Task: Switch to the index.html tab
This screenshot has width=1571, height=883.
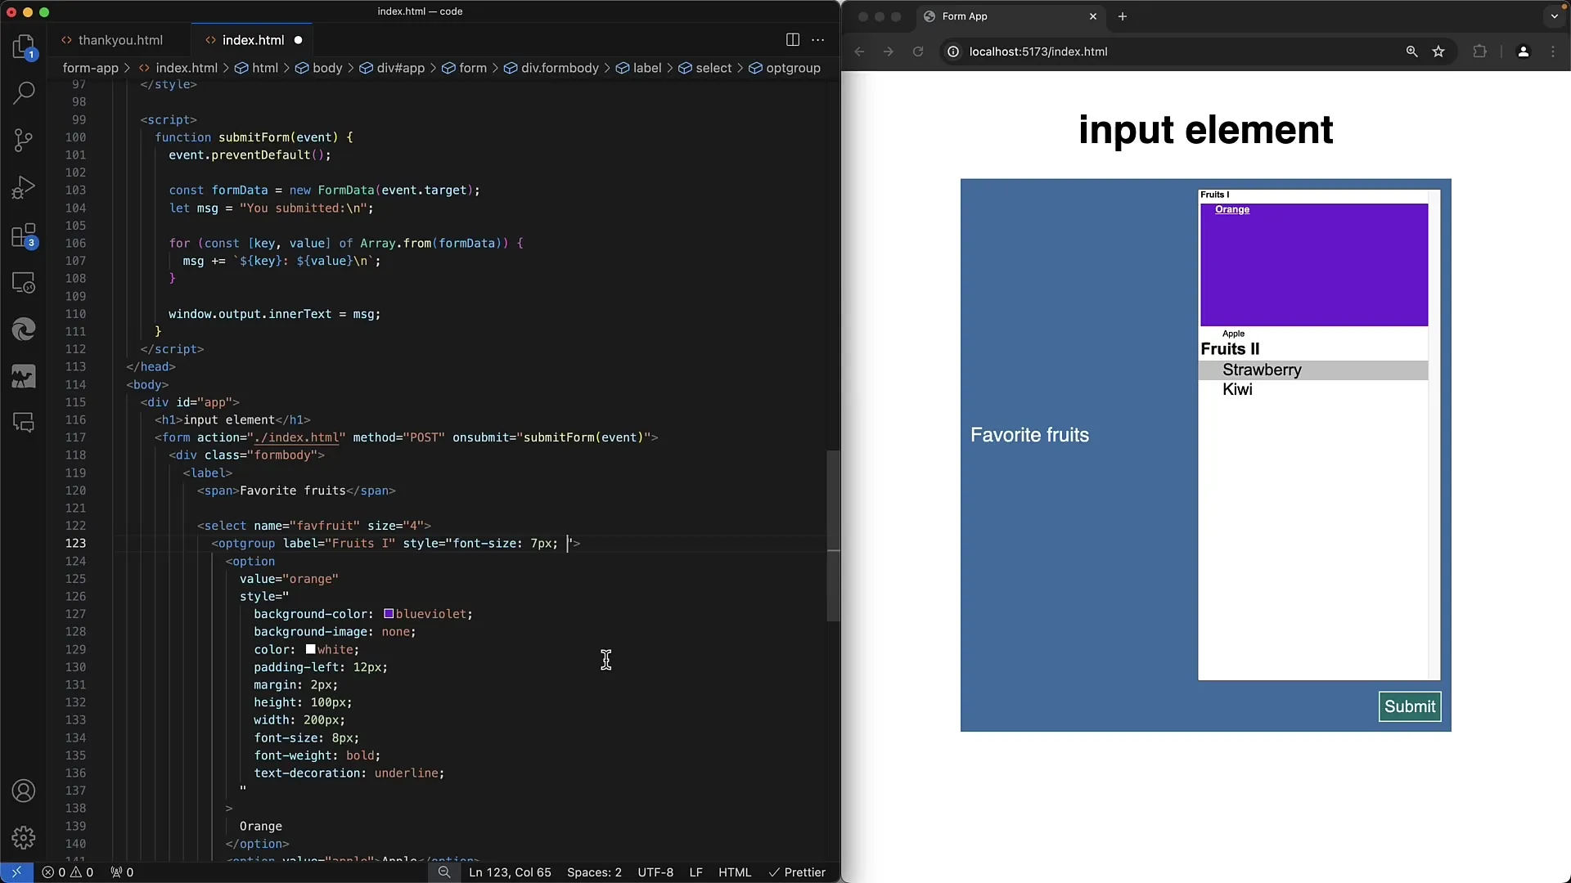Action: click(x=253, y=40)
